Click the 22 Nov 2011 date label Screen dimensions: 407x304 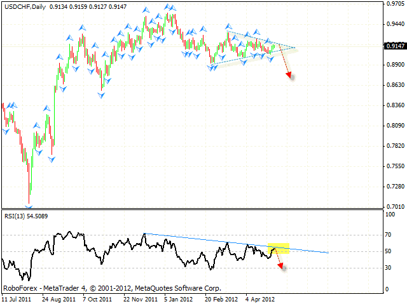pyautogui.click(x=139, y=297)
